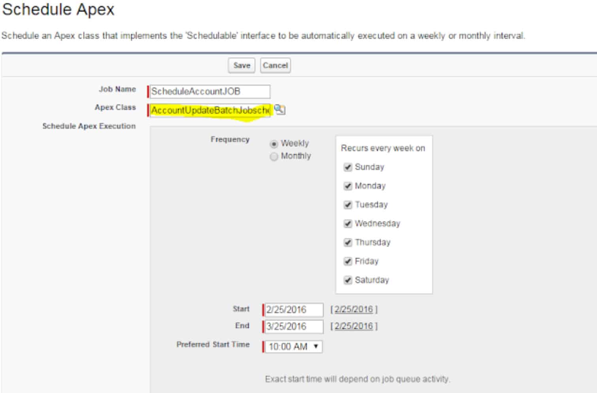
Task: Uncheck the Thursday checkbox
Action: [348, 242]
